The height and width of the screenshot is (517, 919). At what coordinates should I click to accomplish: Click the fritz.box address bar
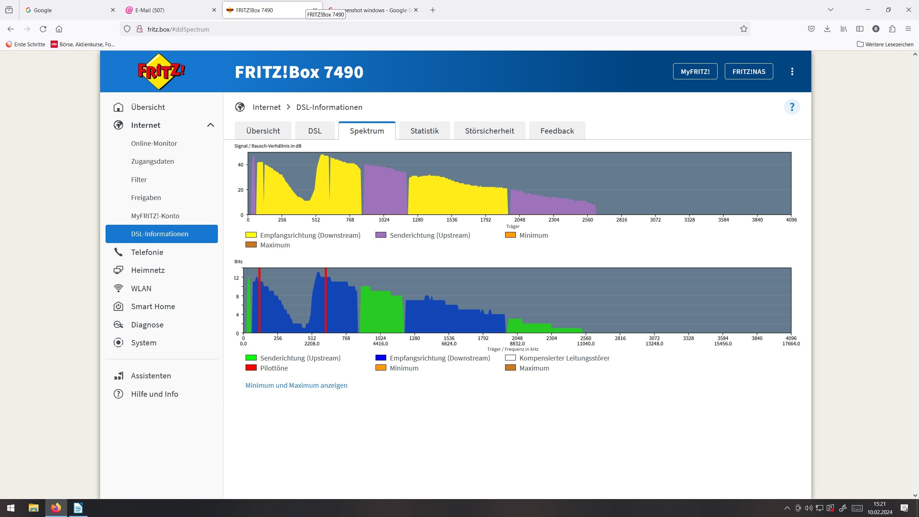coord(431,29)
